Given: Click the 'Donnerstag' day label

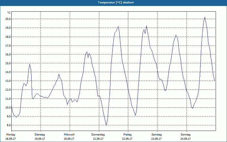Looking at the screenshot, I should (x=98, y=135).
